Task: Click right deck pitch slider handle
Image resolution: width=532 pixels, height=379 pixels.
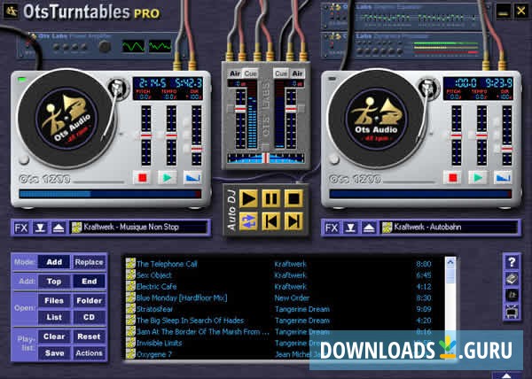Action: click(457, 135)
